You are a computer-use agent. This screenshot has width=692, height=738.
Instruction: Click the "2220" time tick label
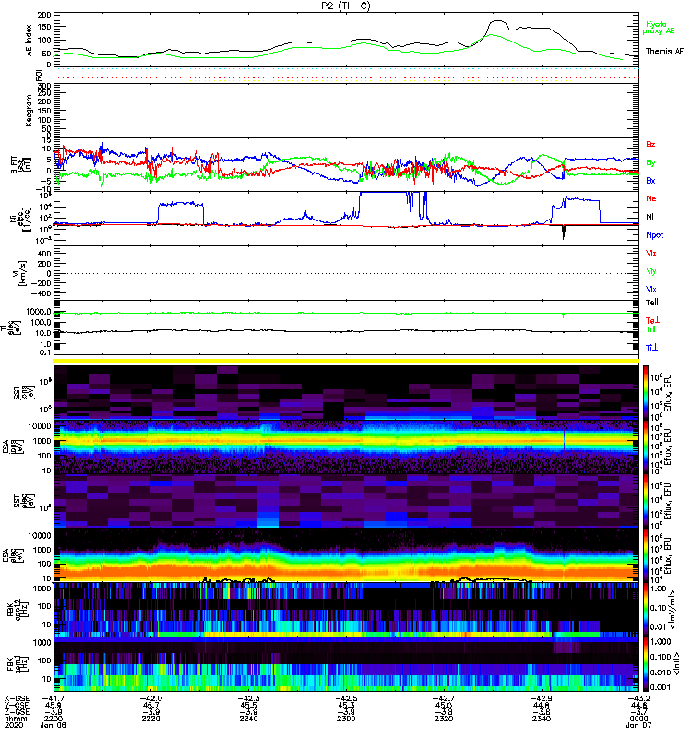150,719
